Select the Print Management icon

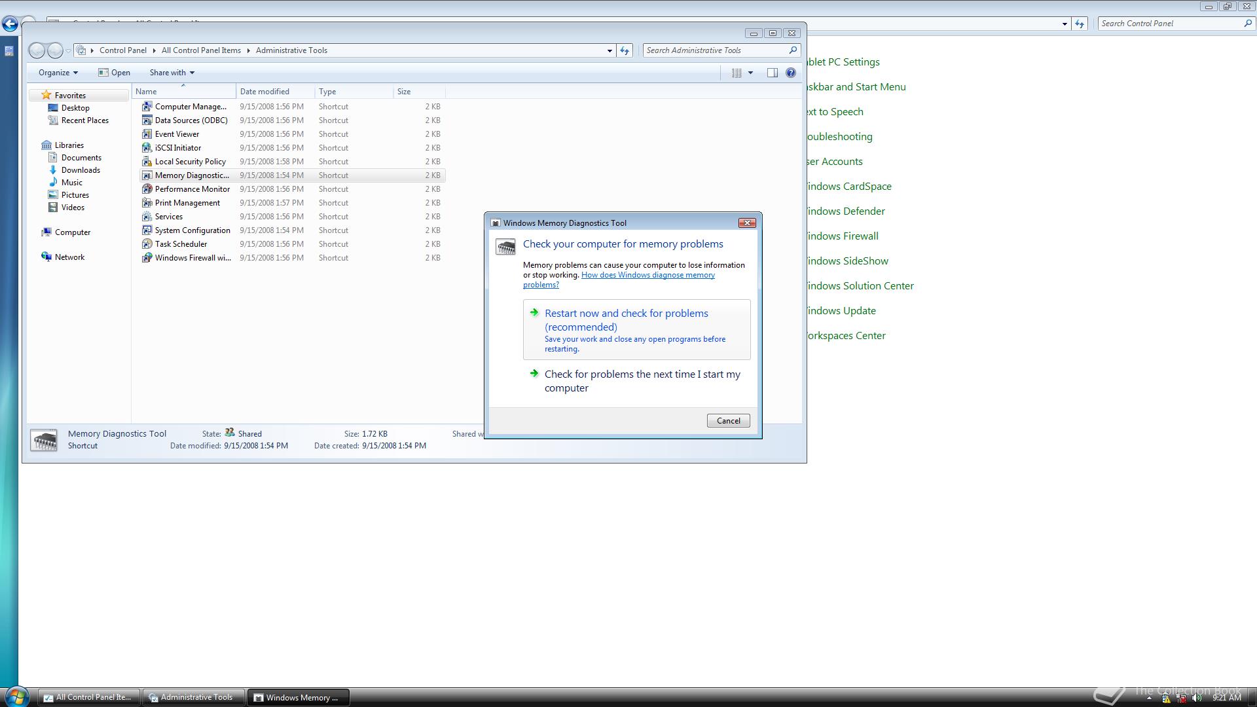point(147,202)
